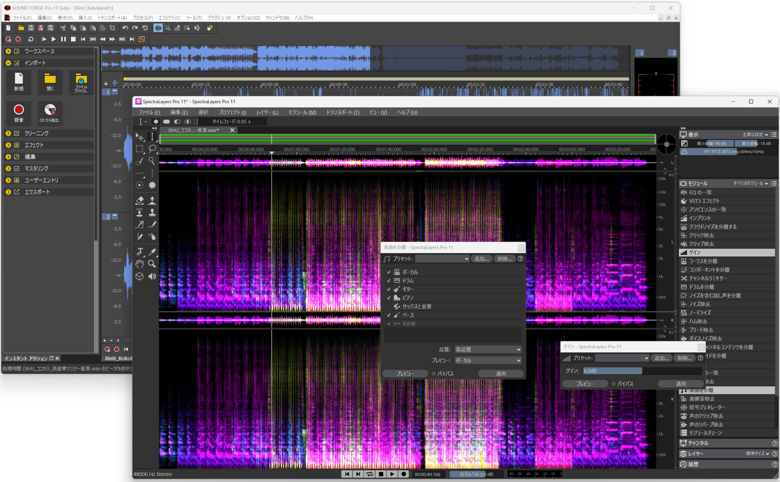Click the cut scissors icon in Sound Forge
Screen dimensions: 780x482
click(x=63, y=28)
